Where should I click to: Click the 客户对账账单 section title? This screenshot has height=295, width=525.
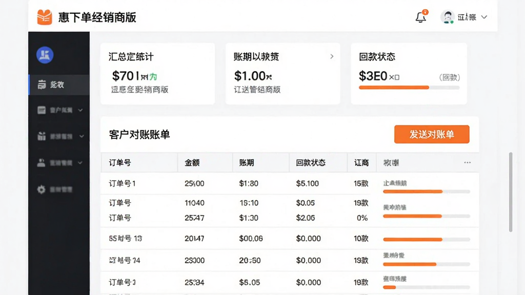point(139,135)
